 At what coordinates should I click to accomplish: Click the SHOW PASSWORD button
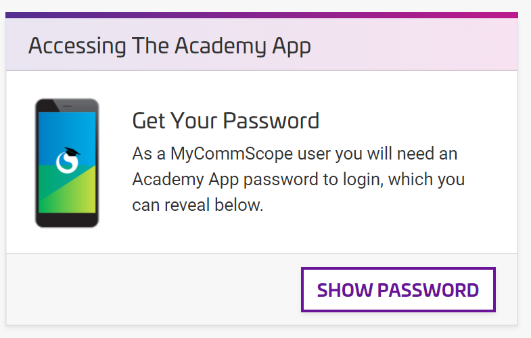pos(398,290)
